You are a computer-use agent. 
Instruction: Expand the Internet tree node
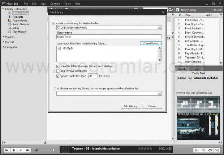[x=3, y=42]
